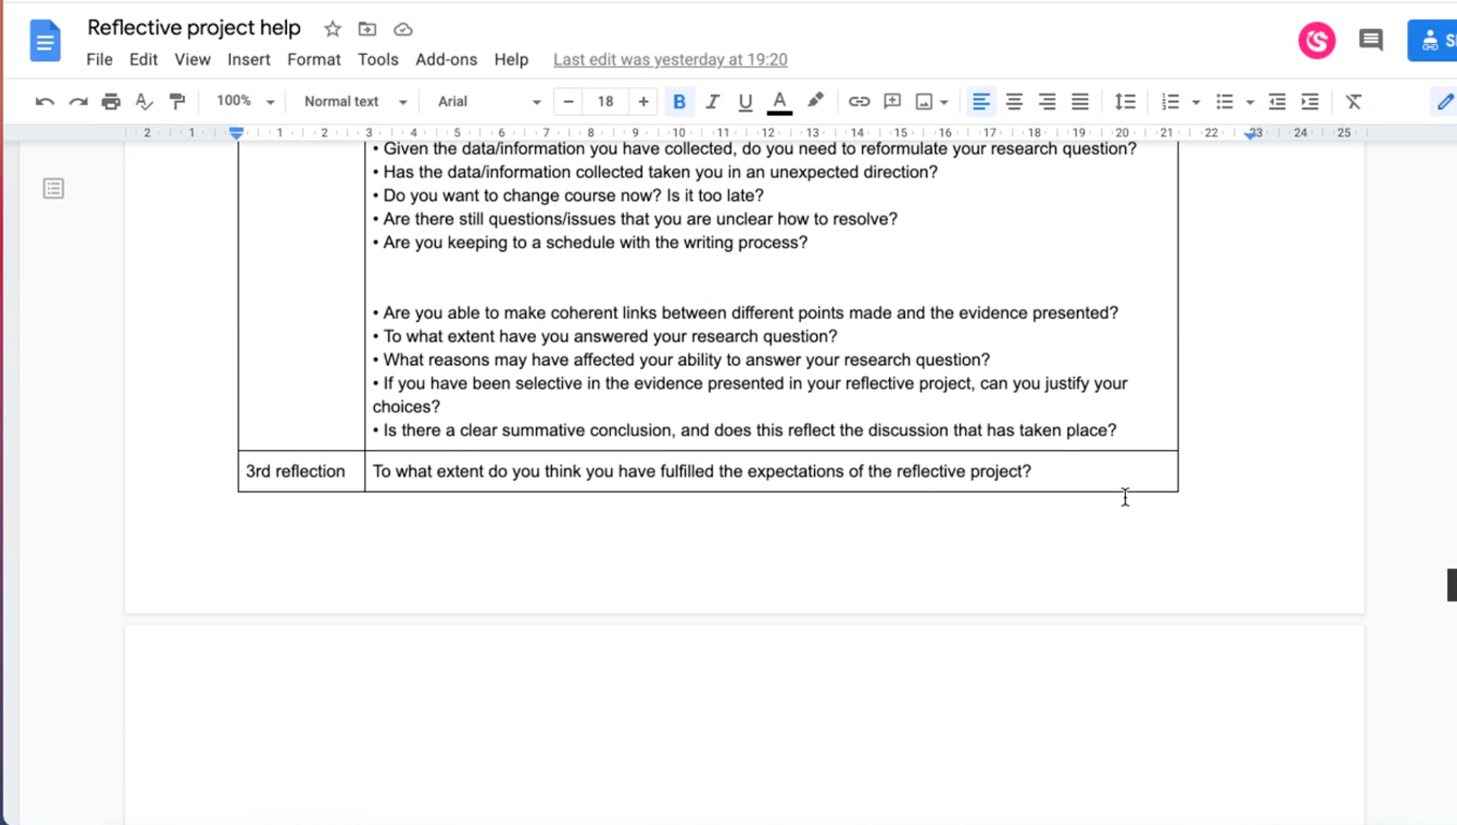
Task: Click the Undo arrow icon
Action: point(44,102)
